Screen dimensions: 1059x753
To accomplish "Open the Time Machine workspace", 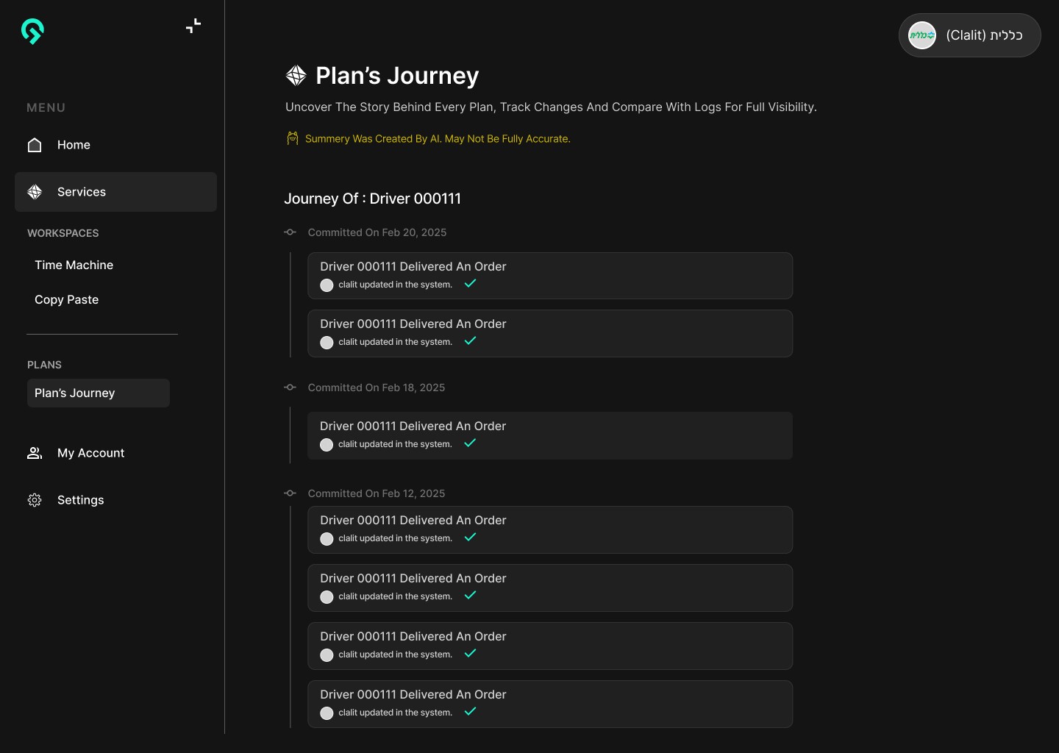I will coord(74,265).
